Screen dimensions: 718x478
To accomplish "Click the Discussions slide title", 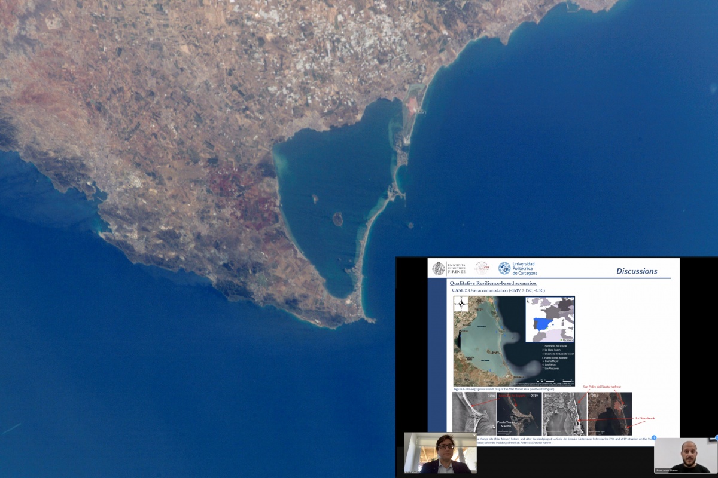I will coord(637,271).
